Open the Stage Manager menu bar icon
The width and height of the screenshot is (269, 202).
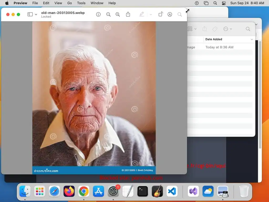206,3
